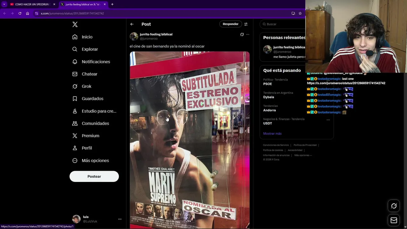
Task: Click the Postear button
Action: click(94, 177)
